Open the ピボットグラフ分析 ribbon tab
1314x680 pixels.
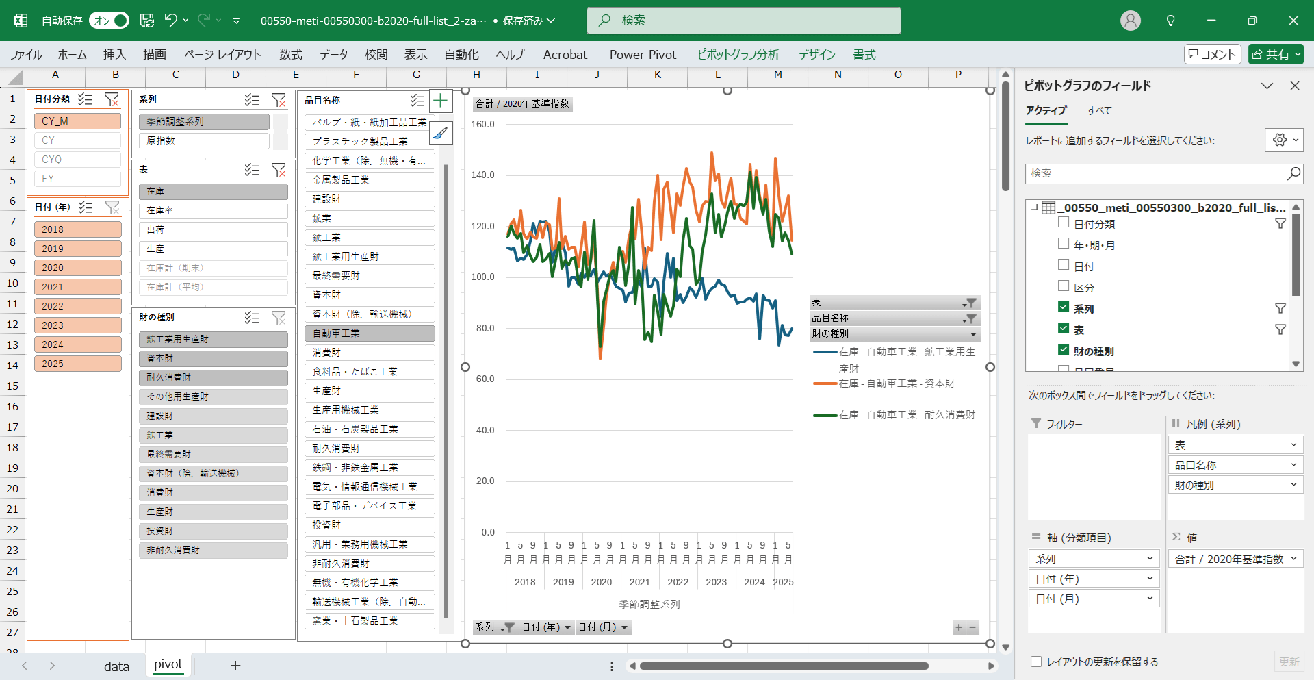click(738, 55)
